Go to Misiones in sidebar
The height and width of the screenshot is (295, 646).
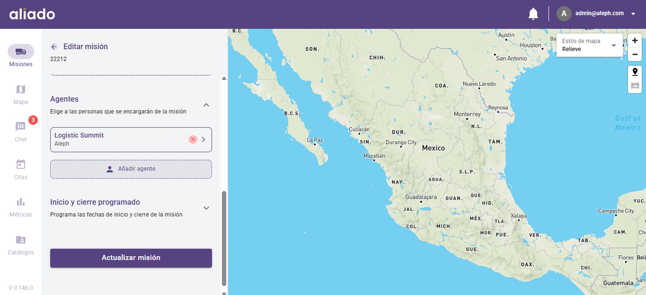[21, 56]
